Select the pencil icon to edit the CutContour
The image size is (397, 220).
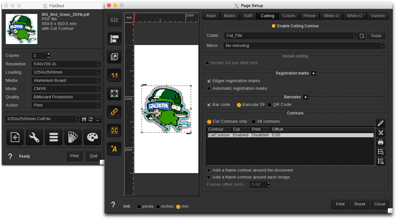[381, 123]
